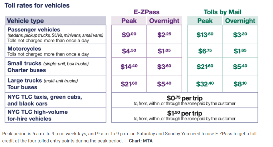273x147 pixels.
Task: Click the "Chart: MTA" credit text
Action: coord(141,141)
